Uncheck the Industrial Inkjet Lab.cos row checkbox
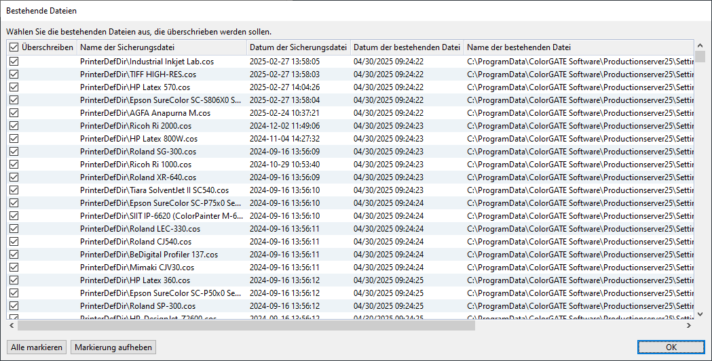 [14, 62]
